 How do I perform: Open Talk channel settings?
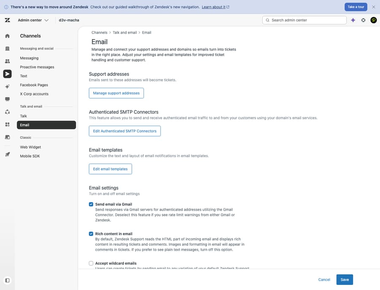click(x=24, y=116)
